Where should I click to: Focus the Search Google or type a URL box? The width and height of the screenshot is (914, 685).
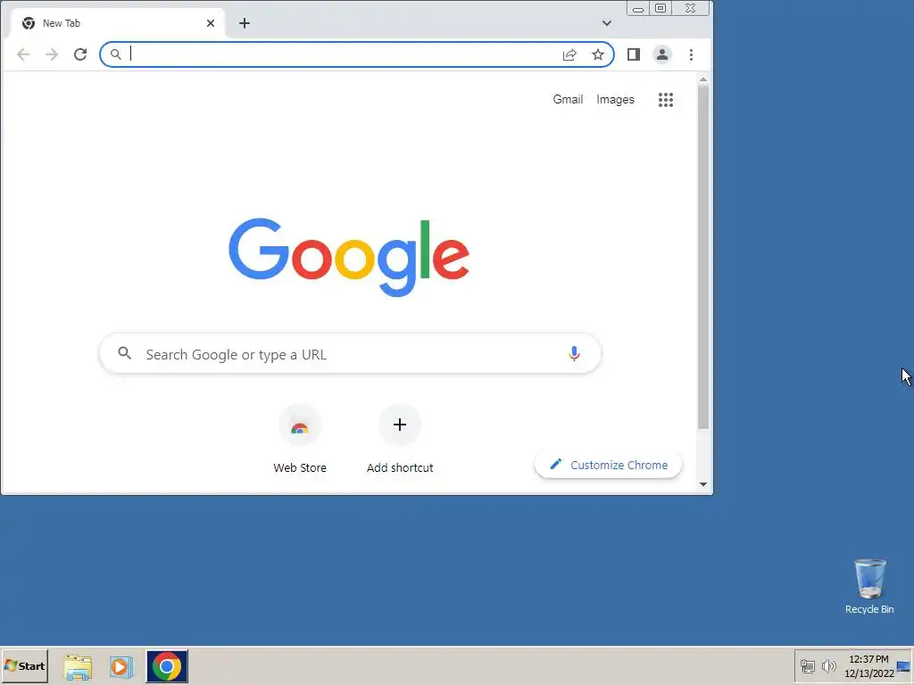click(350, 353)
